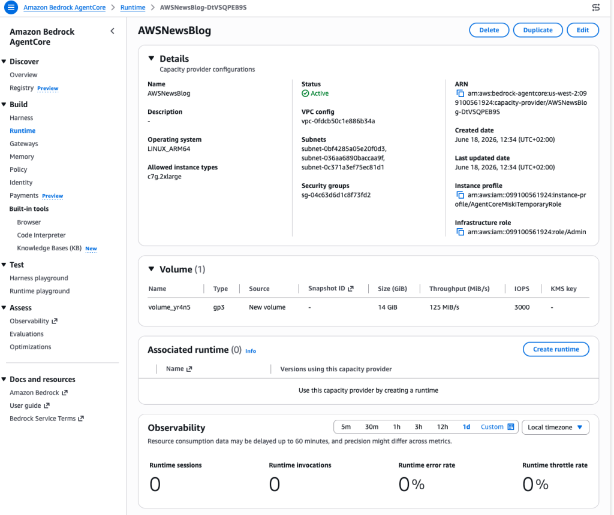
Task: Click the green Active status icon
Action: pyautogui.click(x=305, y=93)
